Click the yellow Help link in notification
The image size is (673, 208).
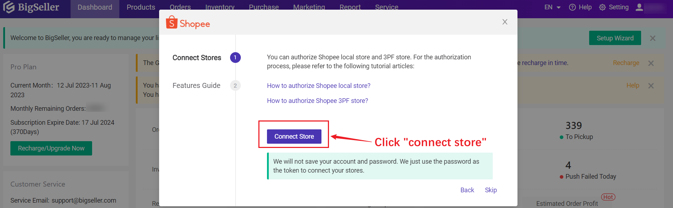(633, 85)
